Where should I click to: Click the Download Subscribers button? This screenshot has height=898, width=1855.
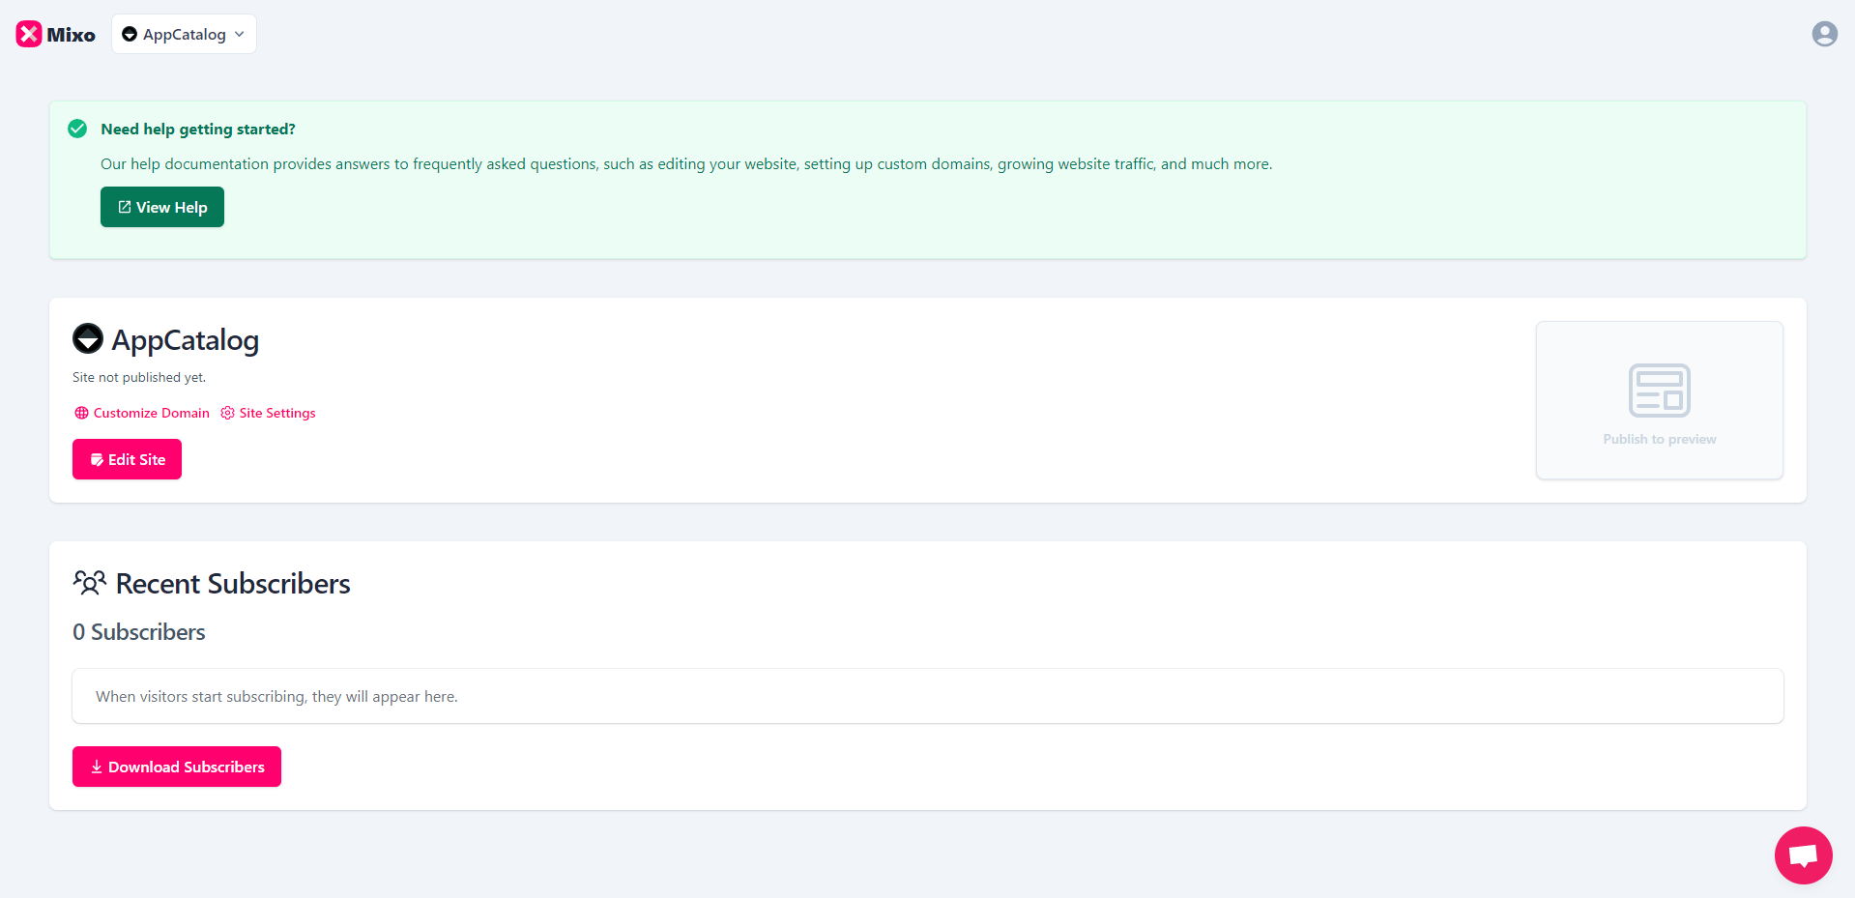[177, 767]
